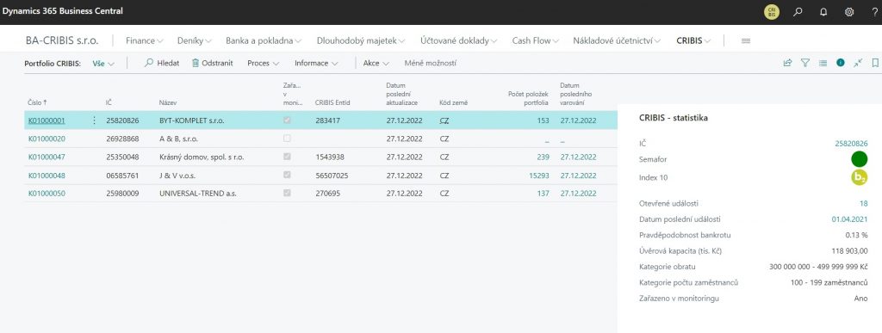882x333 pixels.
Task: Open record K01000020 link
Action: pos(47,139)
